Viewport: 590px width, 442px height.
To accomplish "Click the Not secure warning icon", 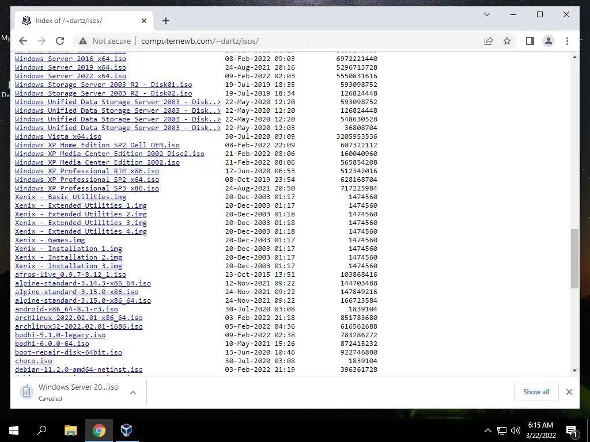I will (83, 41).
